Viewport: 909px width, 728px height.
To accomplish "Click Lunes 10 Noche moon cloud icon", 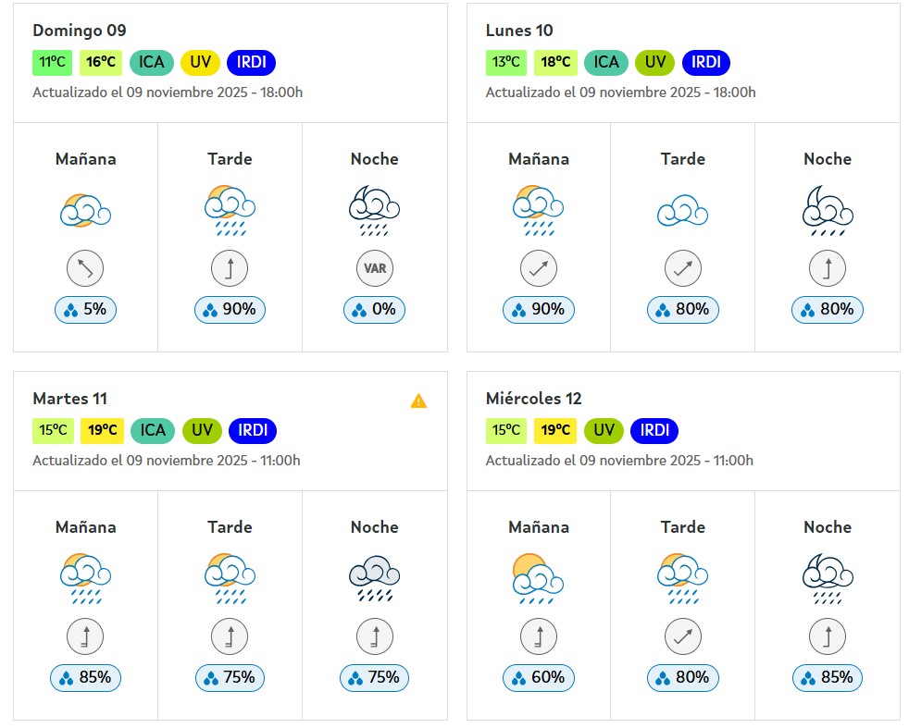I will [x=827, y=209].
